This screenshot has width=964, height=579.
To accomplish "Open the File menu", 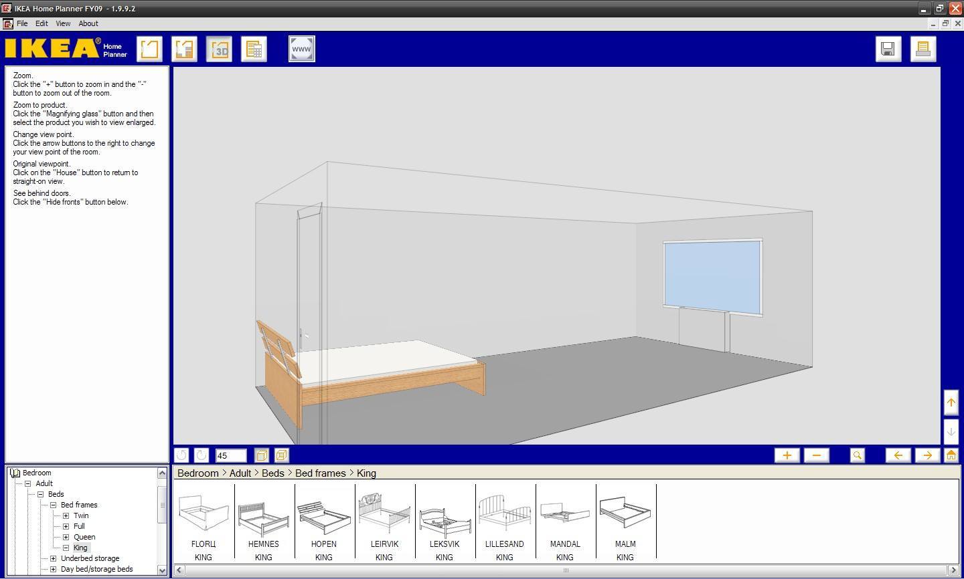I will pyautogui.click(x=22, y=23).
